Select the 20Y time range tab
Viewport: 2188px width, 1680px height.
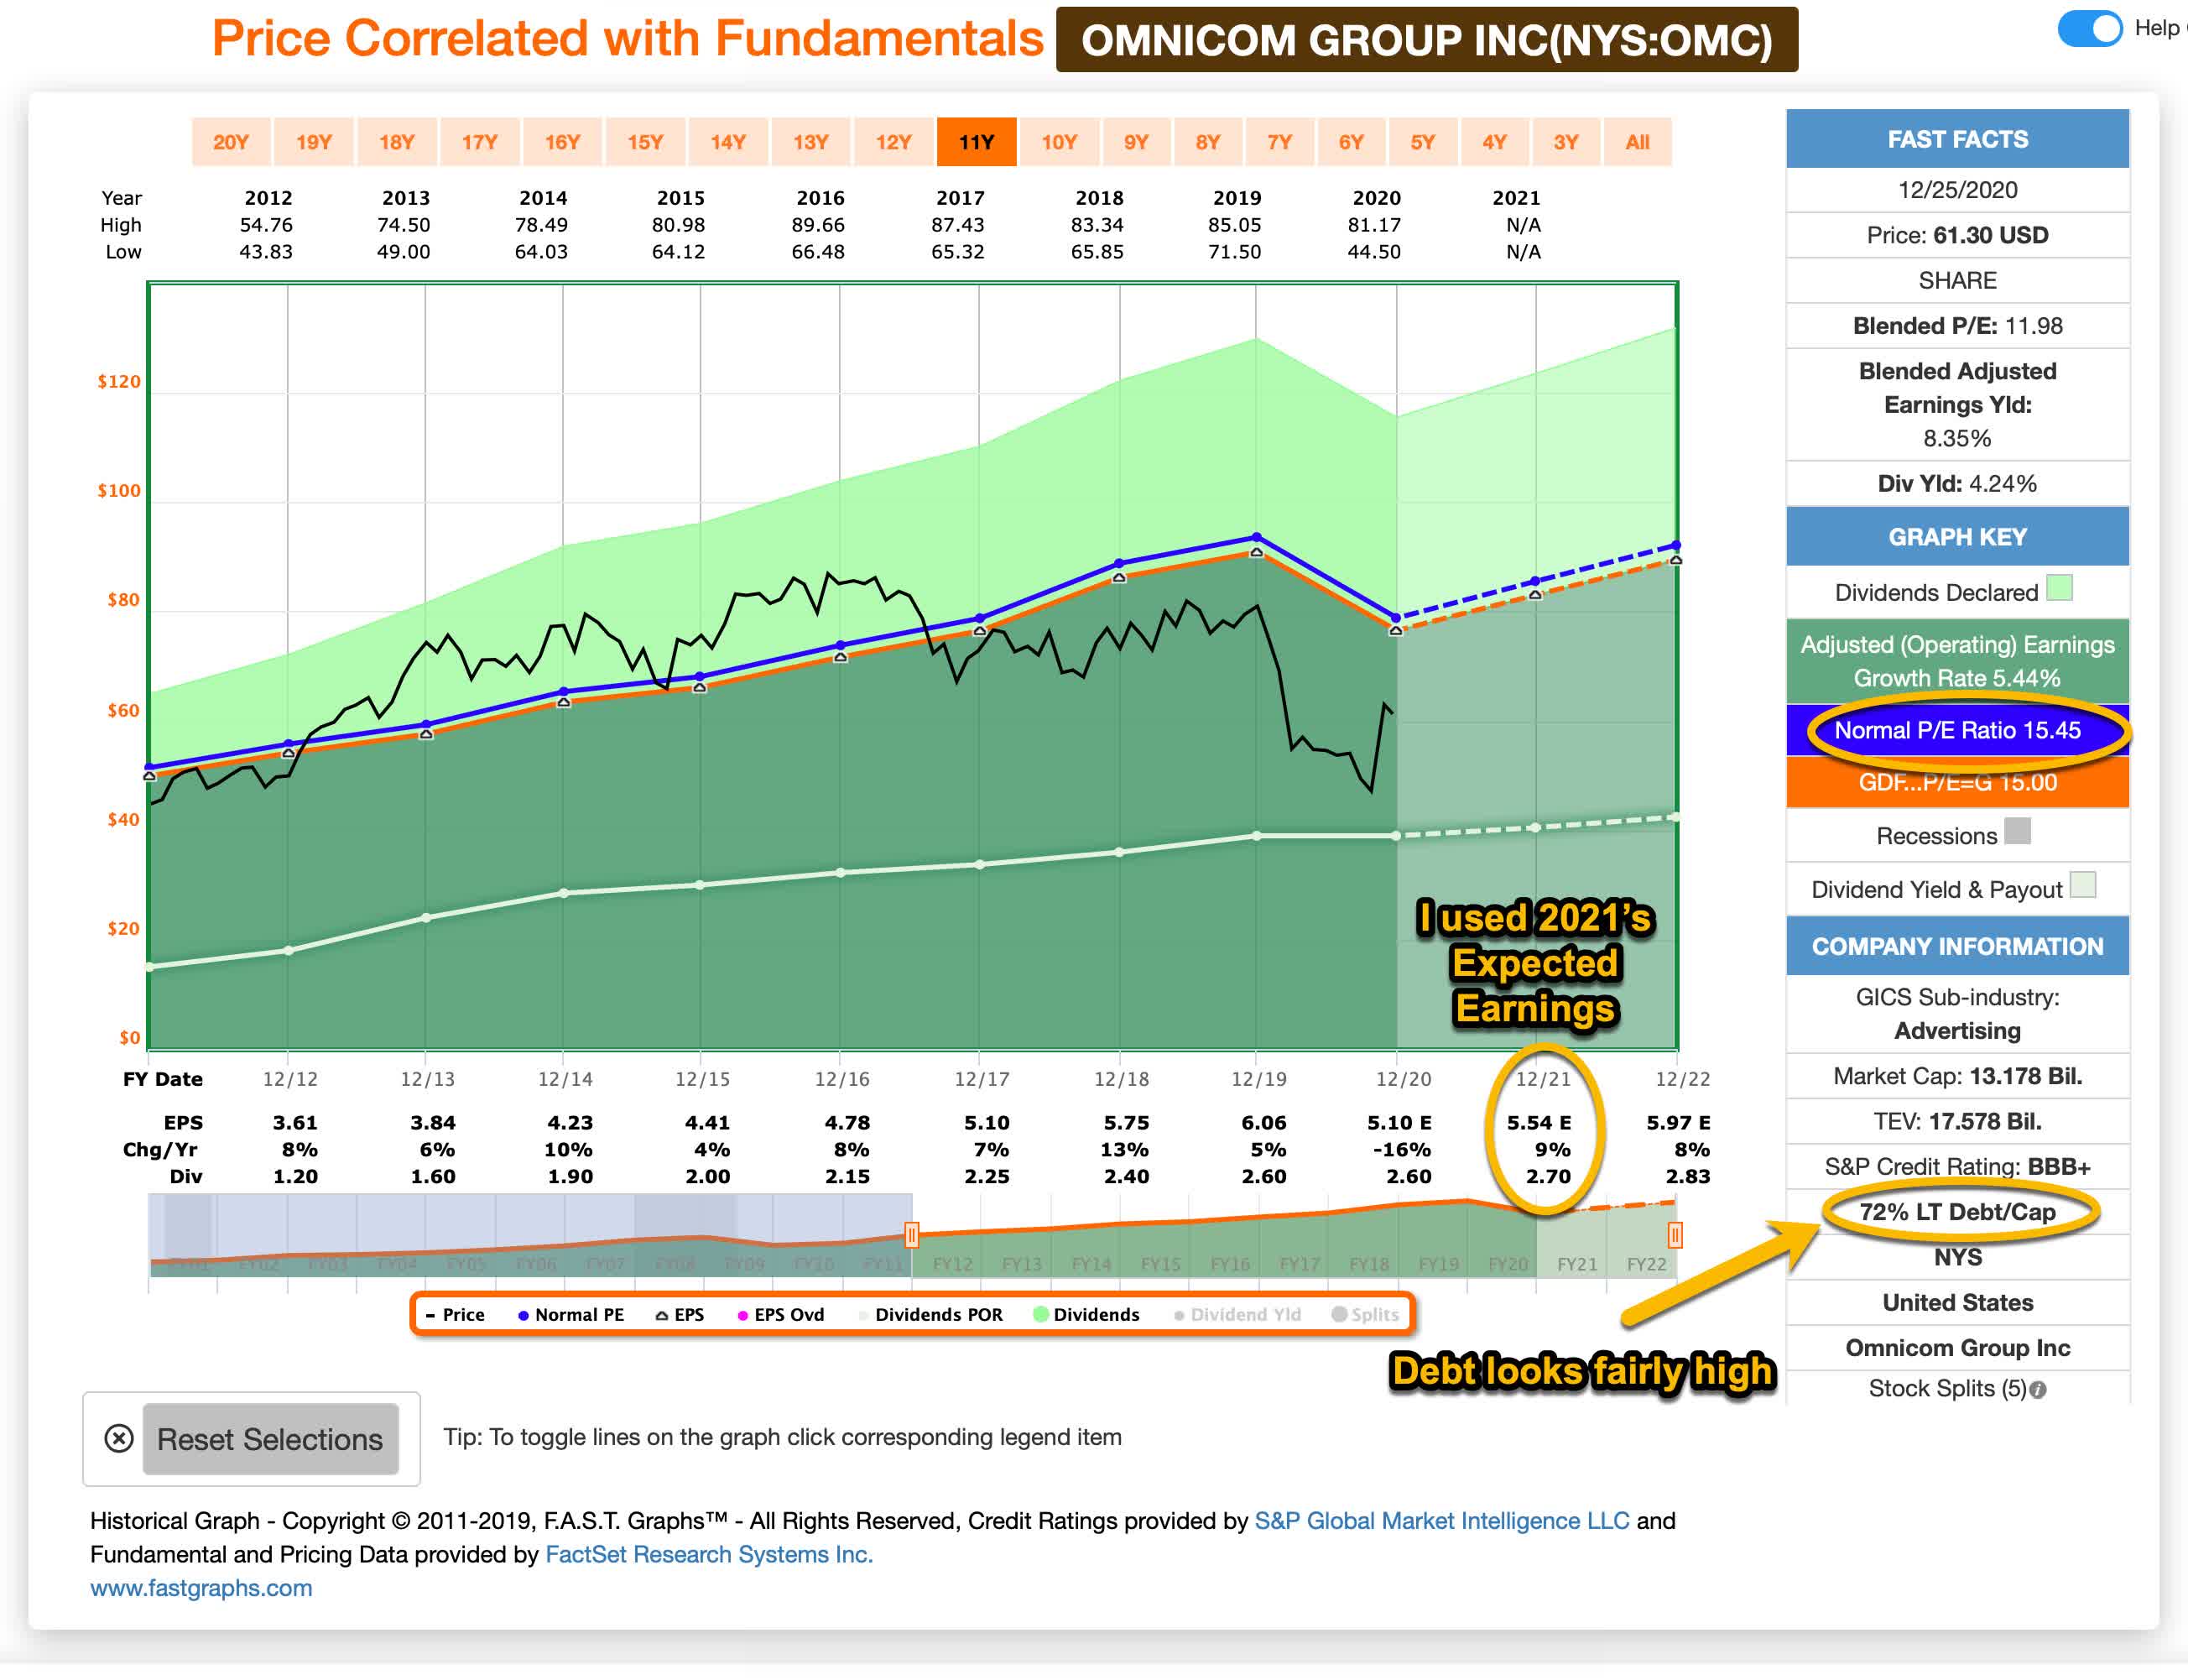coord(231,142)
